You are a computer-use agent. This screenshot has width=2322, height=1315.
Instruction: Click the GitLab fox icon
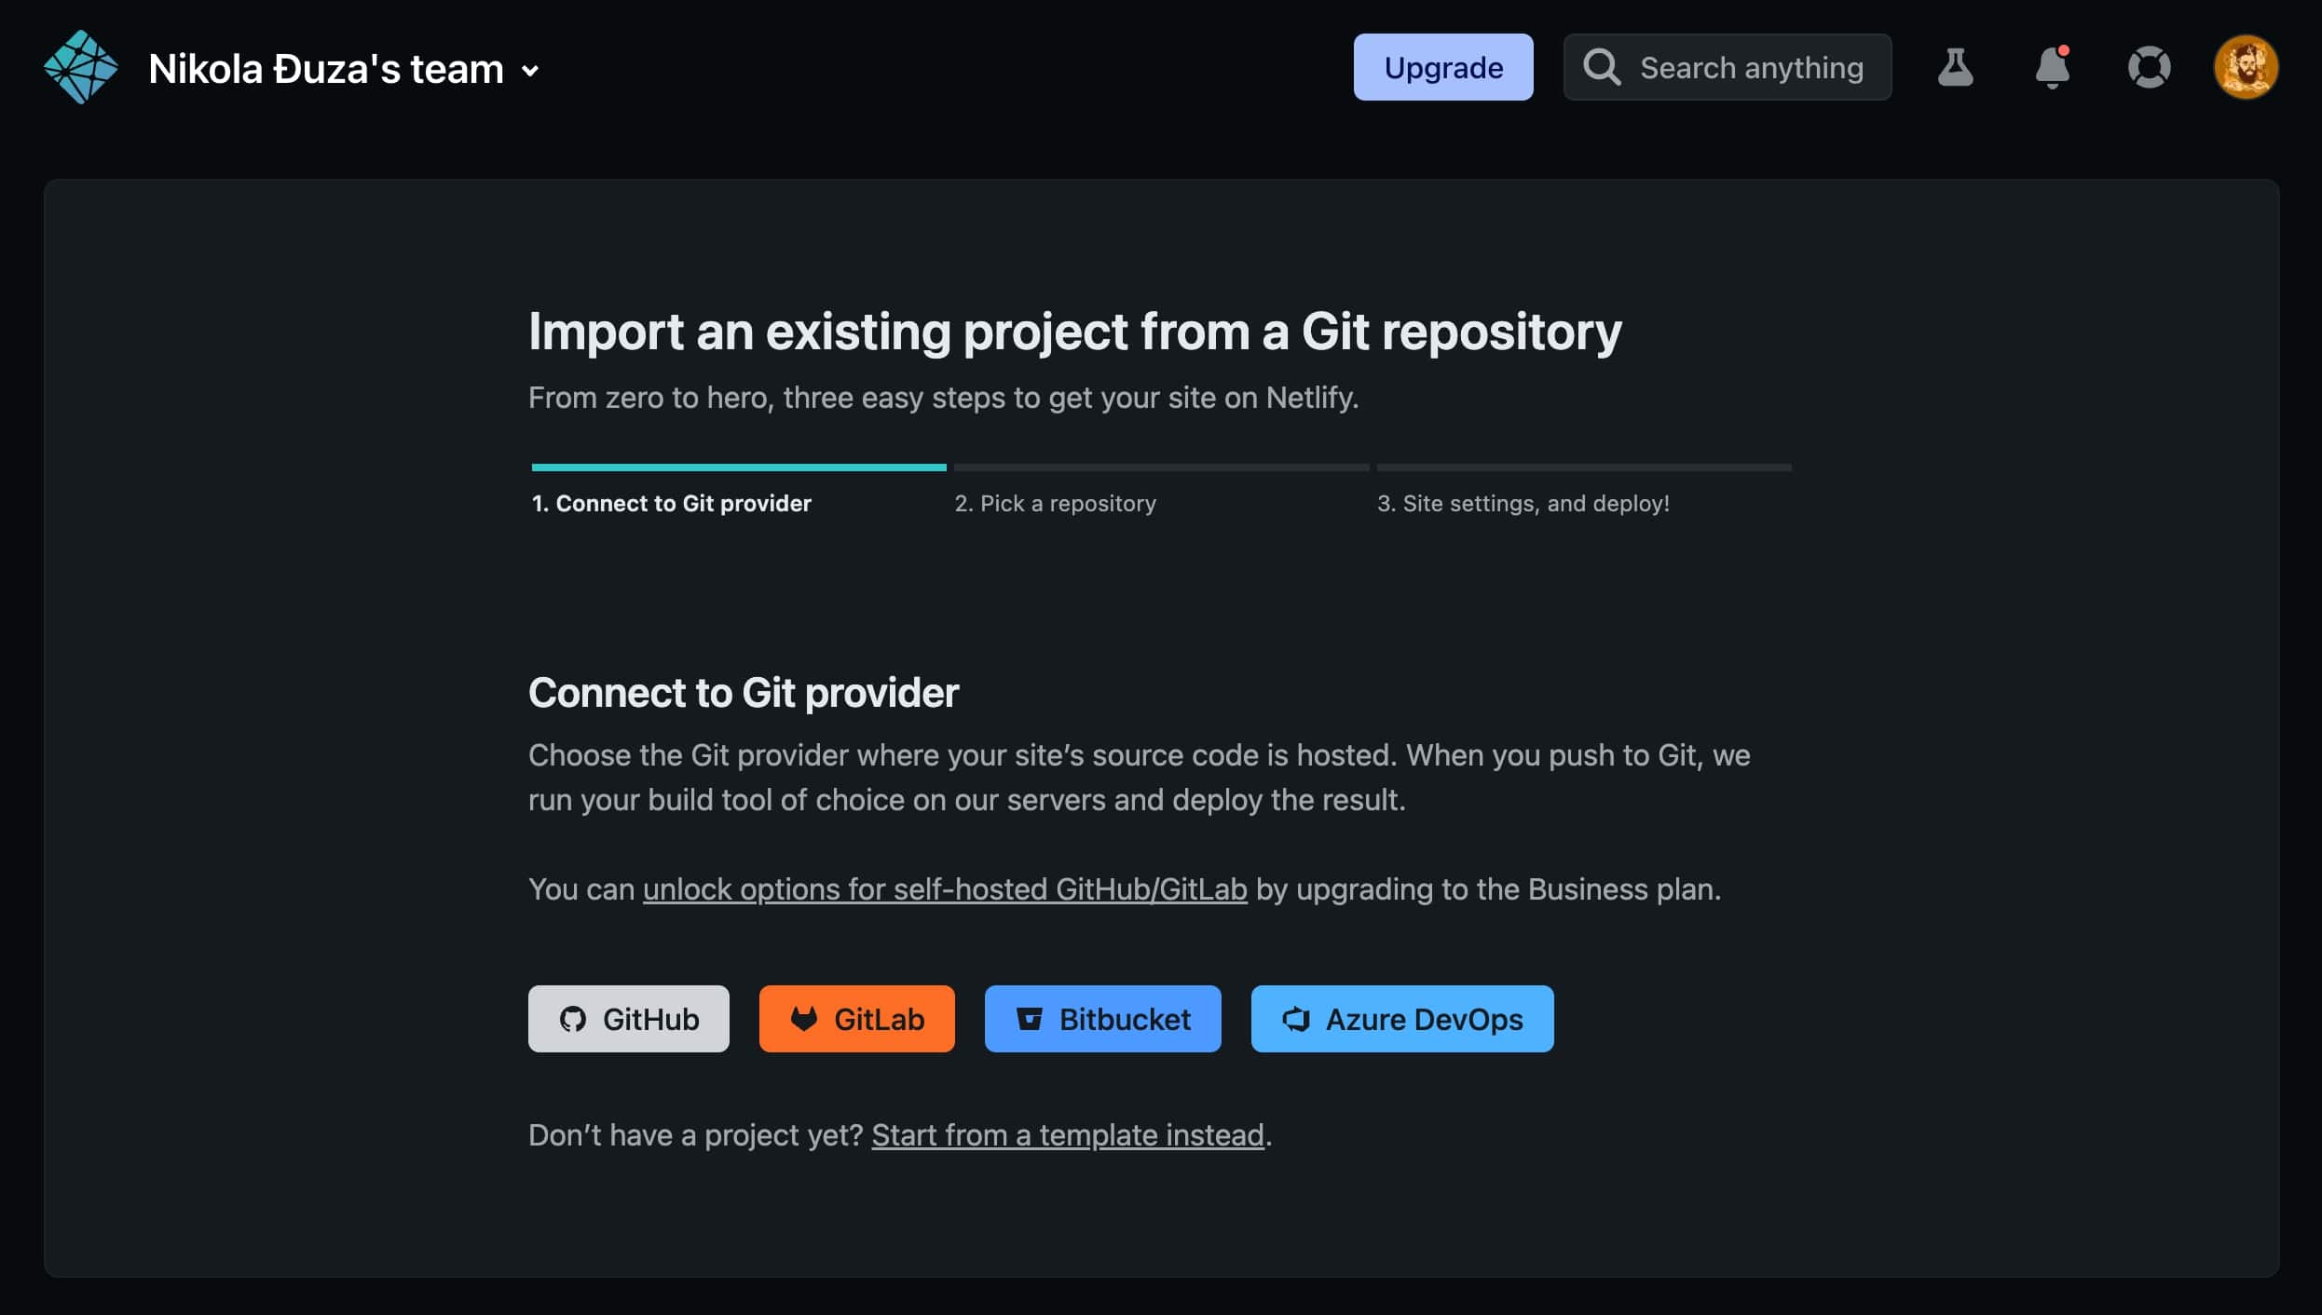[x=804, y=1019]
